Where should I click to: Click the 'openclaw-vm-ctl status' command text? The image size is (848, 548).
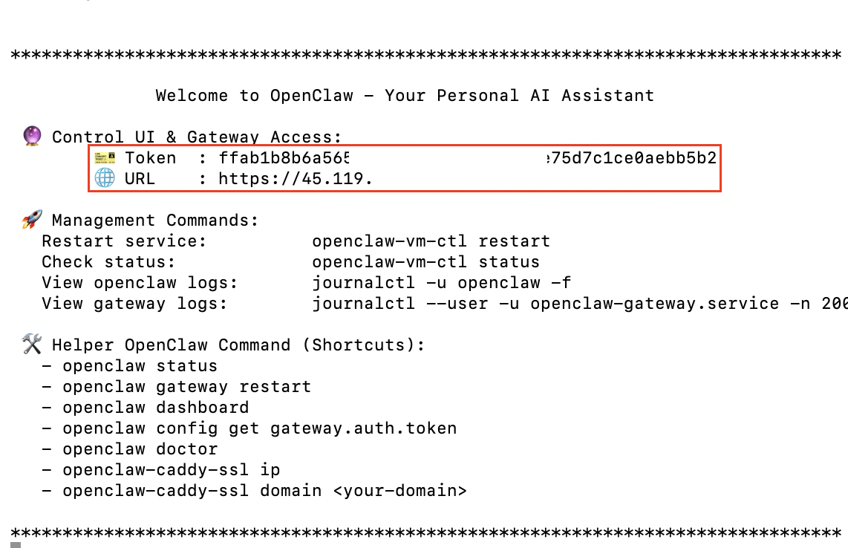425,262
